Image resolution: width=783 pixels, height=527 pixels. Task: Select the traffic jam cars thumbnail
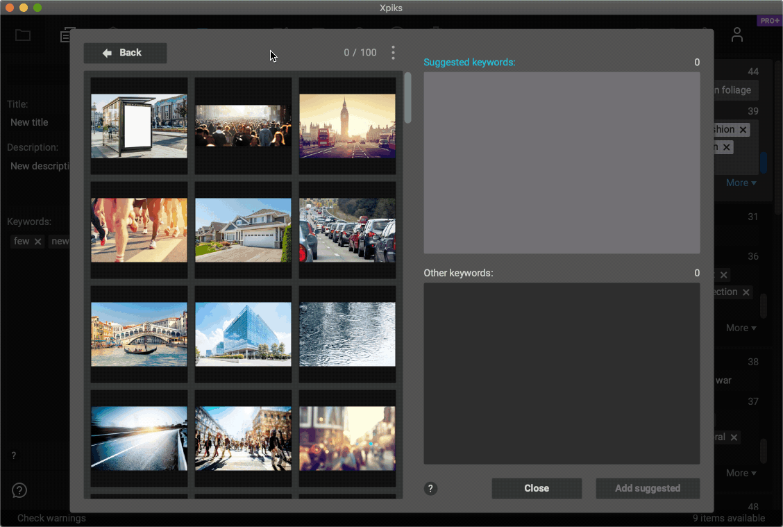347,230
